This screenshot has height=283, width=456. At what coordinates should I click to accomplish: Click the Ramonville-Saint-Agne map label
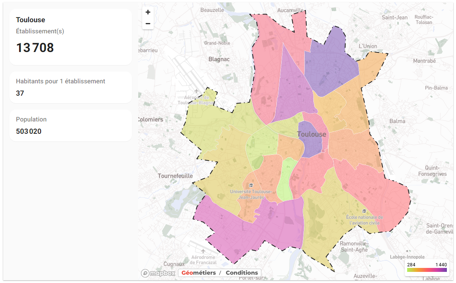coord(354,246)
